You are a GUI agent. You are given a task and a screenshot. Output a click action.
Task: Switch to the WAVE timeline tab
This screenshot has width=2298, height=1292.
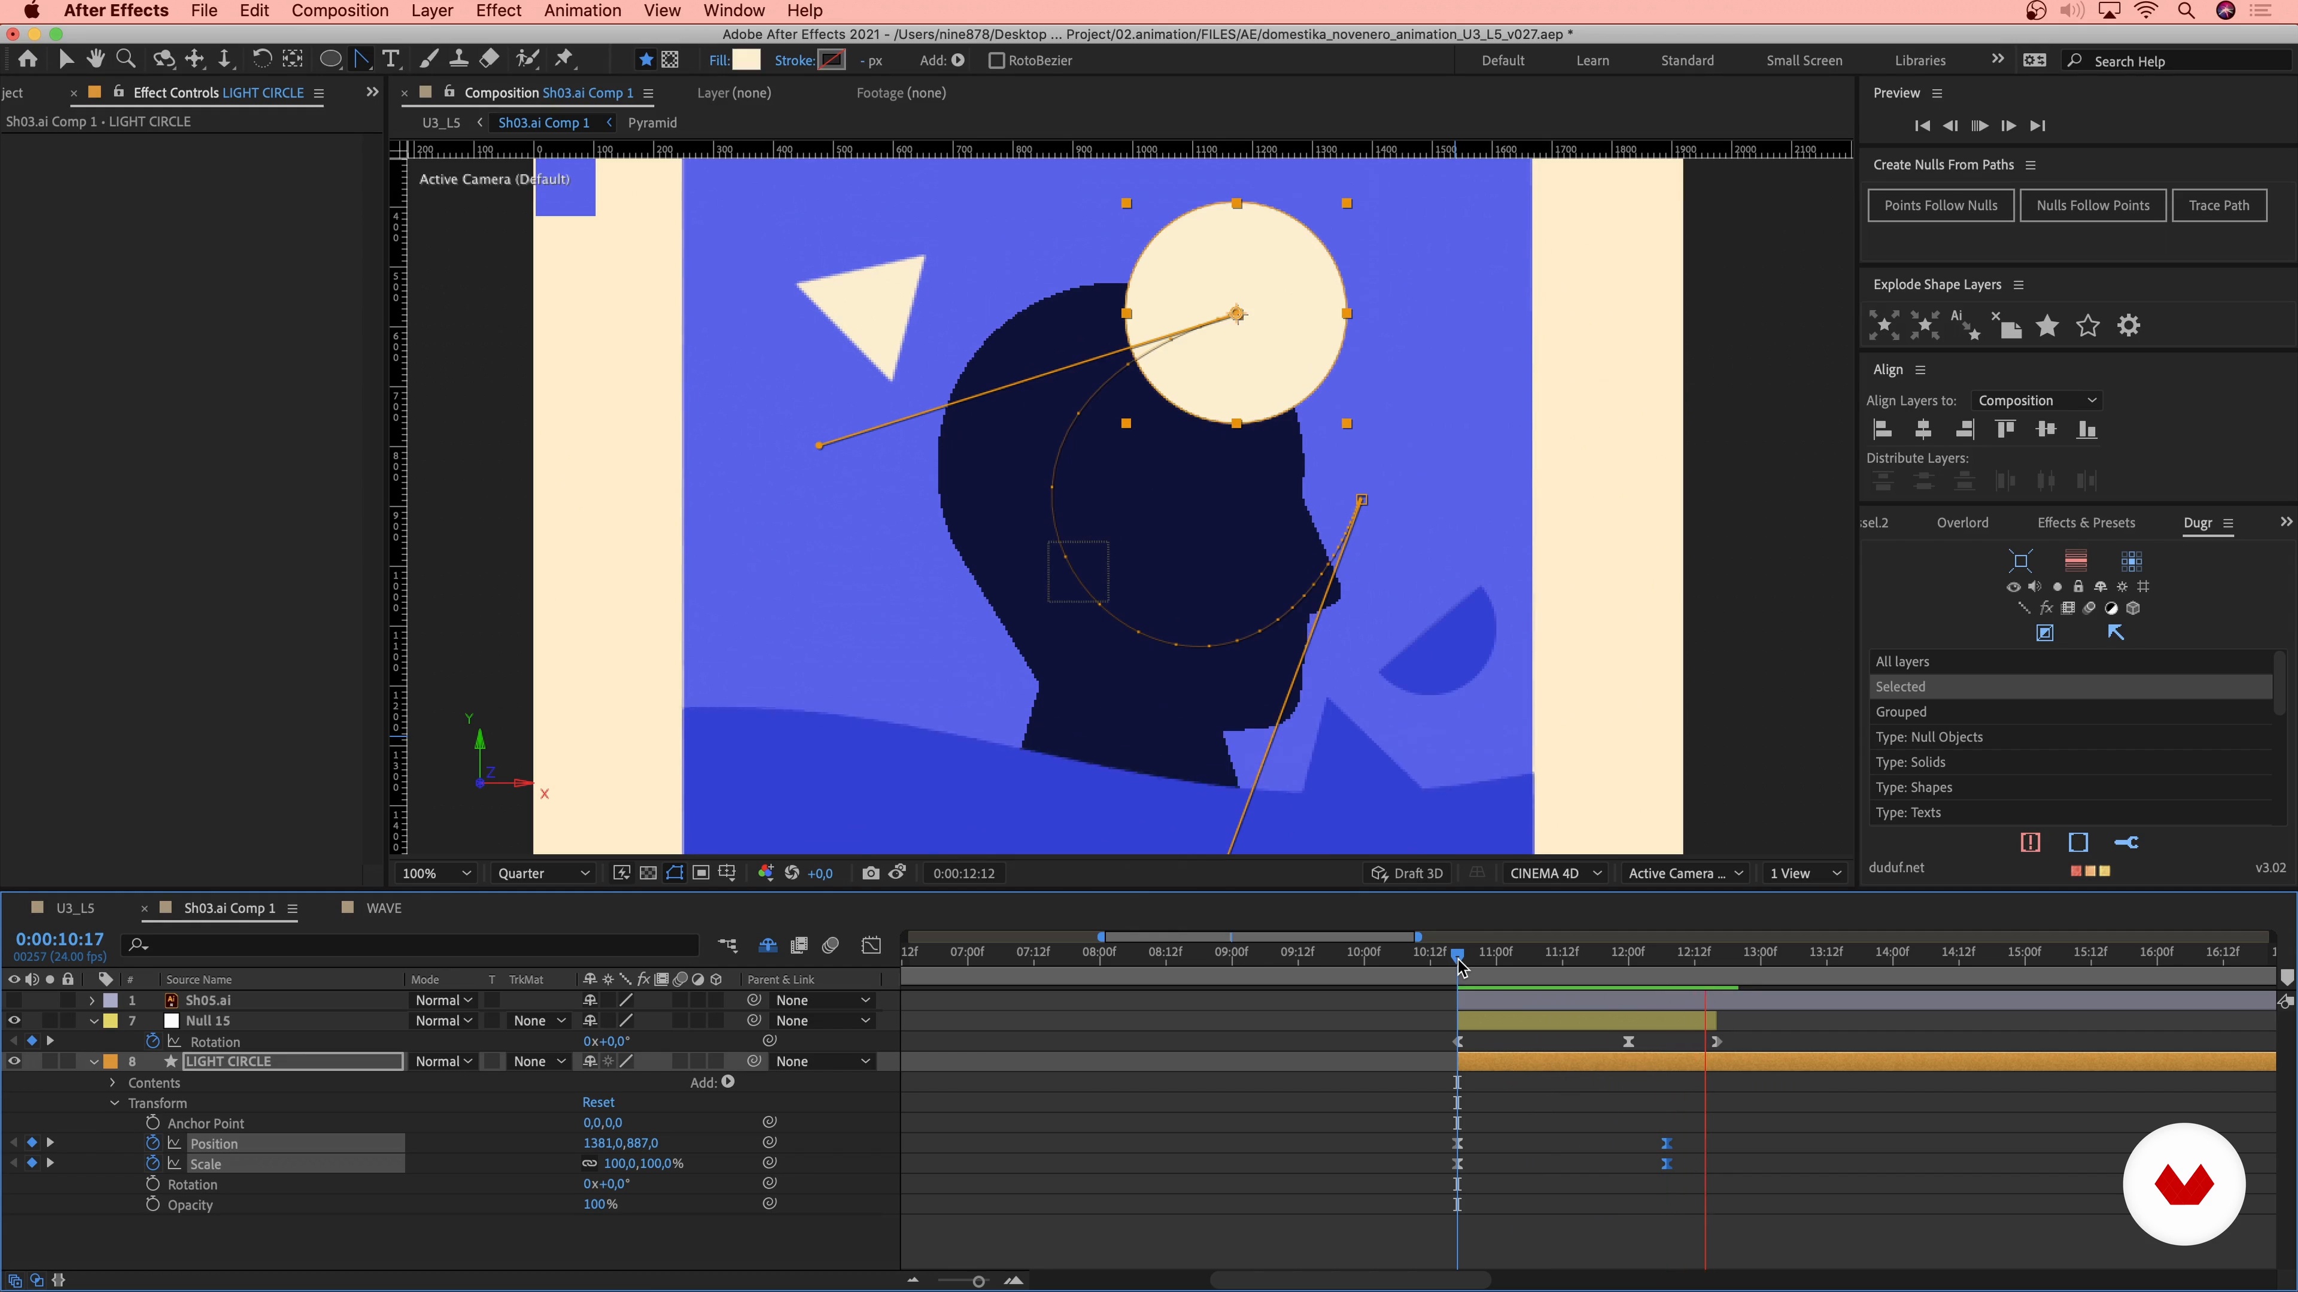(384, 908)
